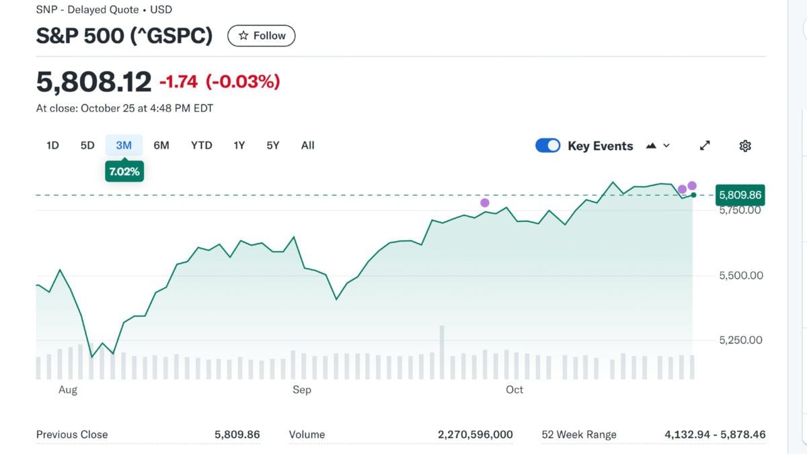Select the 3M range tab
The image size is (807, 454).
pyautogui.click(x=124, y=145)
